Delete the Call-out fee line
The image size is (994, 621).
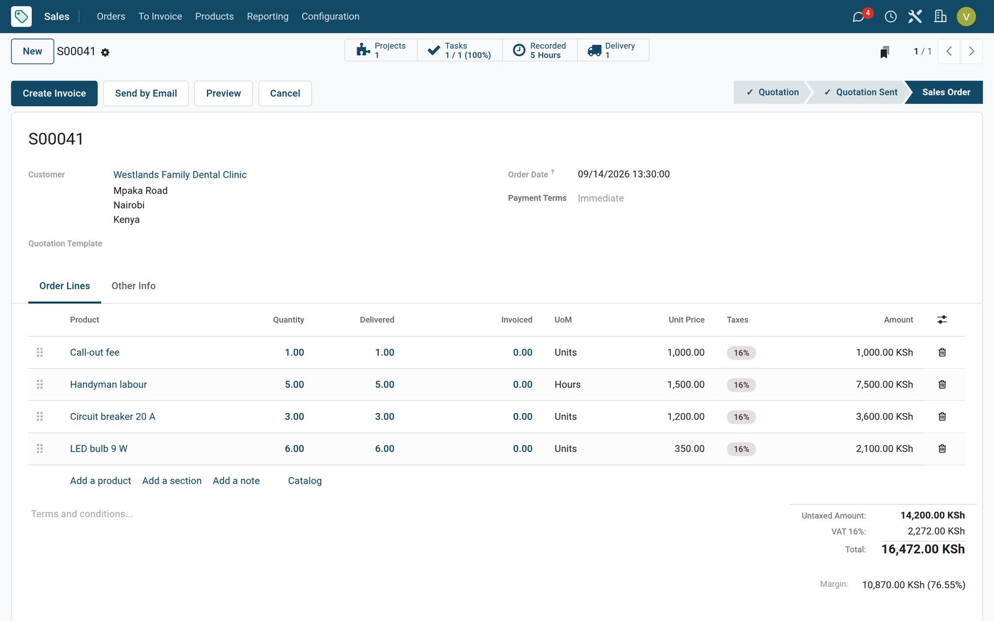(x=942, y=352)
